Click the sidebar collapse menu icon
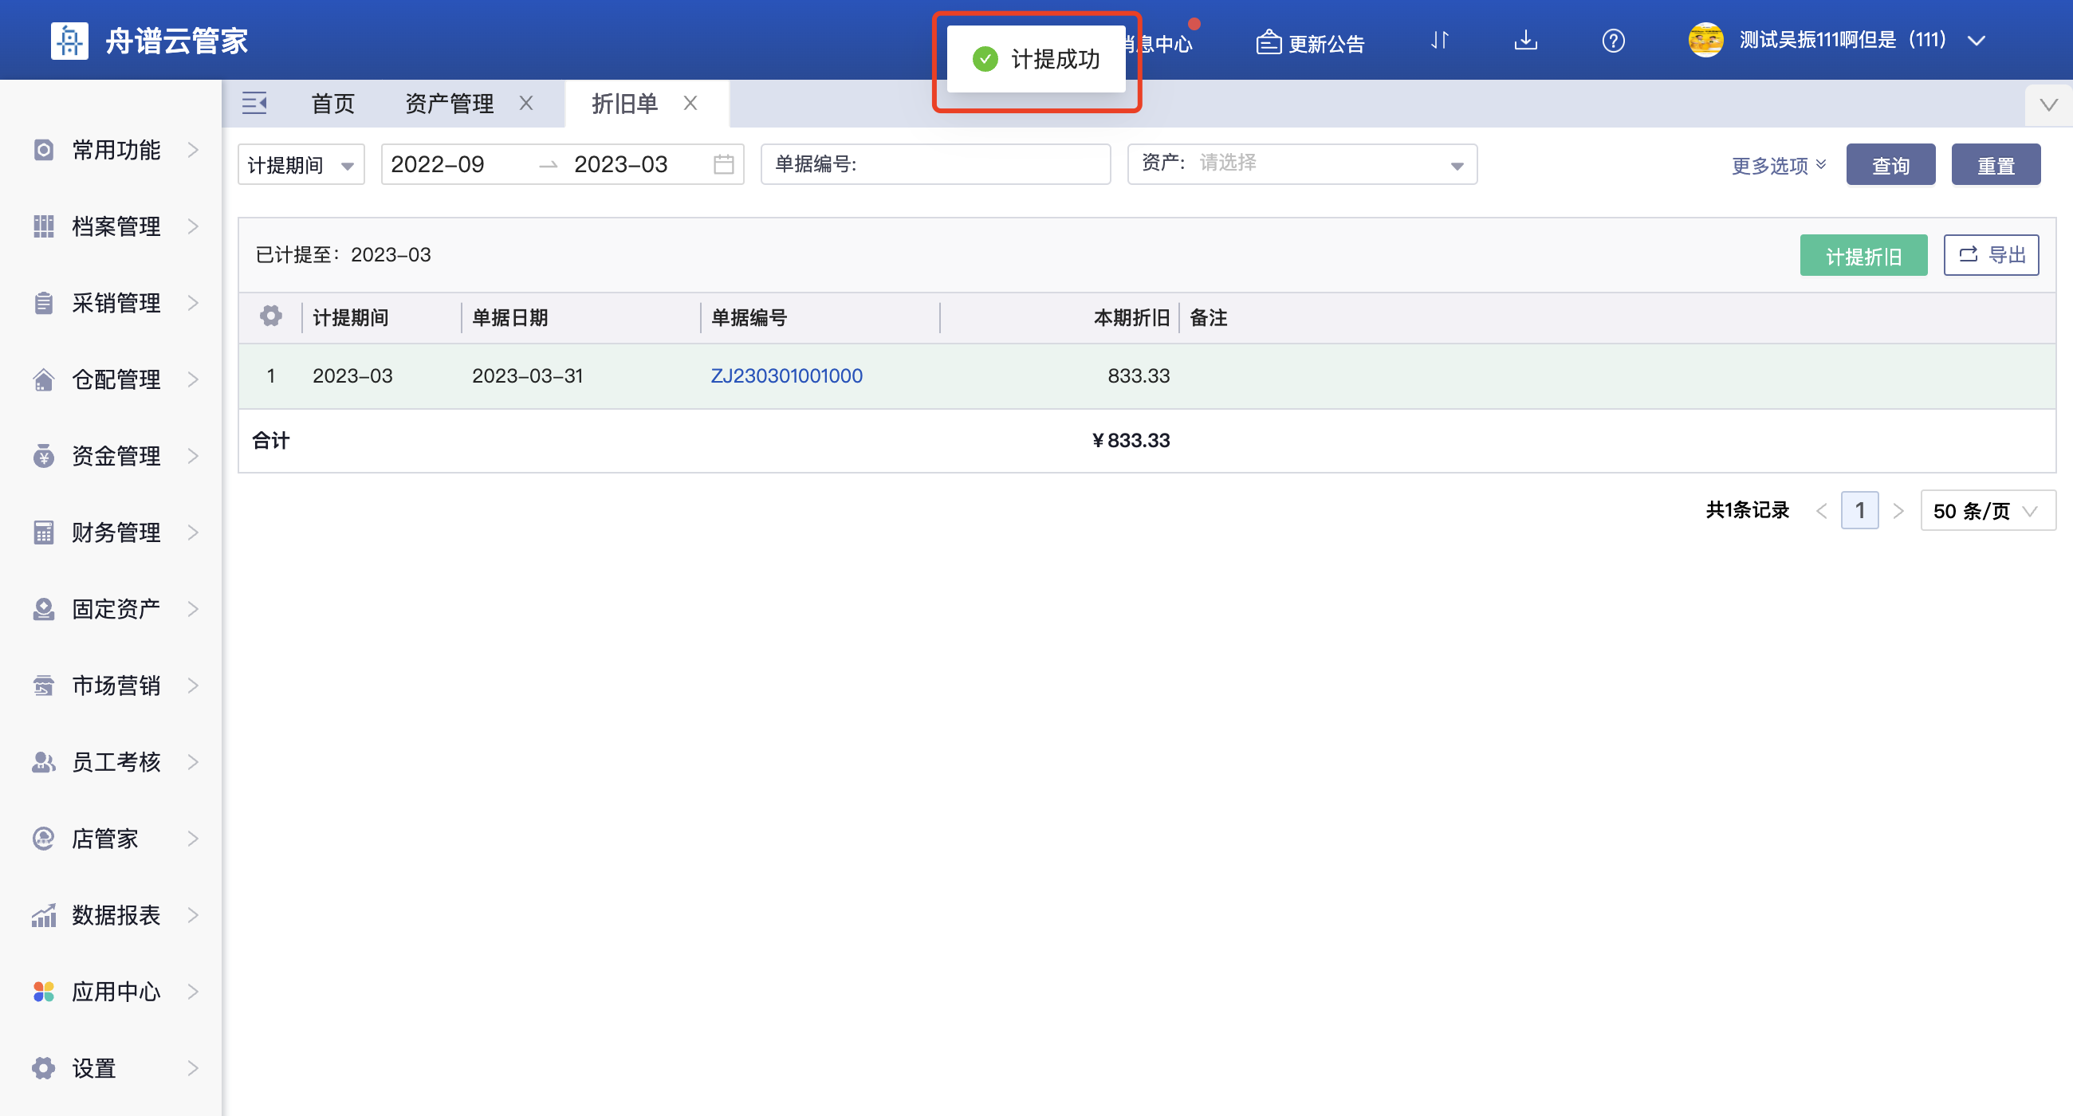The height and width of the screenshot is (1116, 2073). pyautogui.click(x=254, y=103)
